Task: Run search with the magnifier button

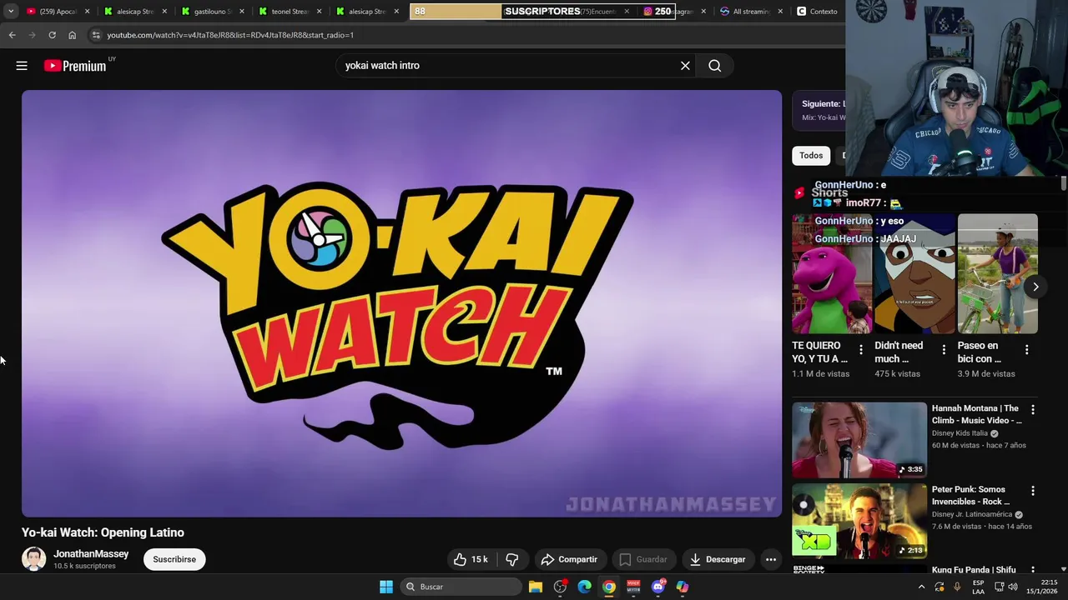Action: (715, 66)
